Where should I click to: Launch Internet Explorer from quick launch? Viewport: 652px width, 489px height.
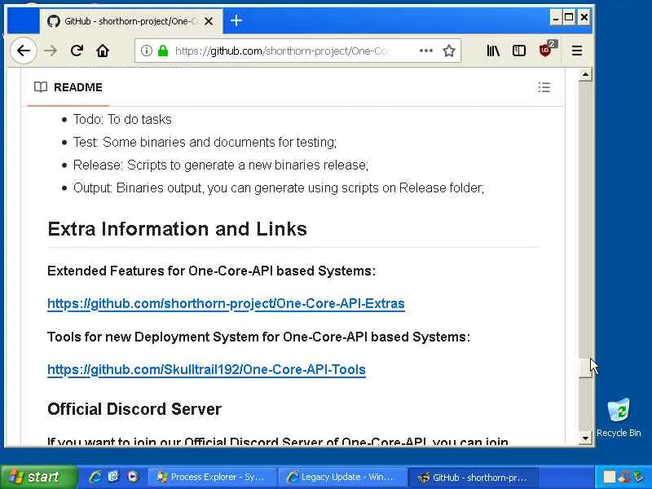[x=95, y=477]
